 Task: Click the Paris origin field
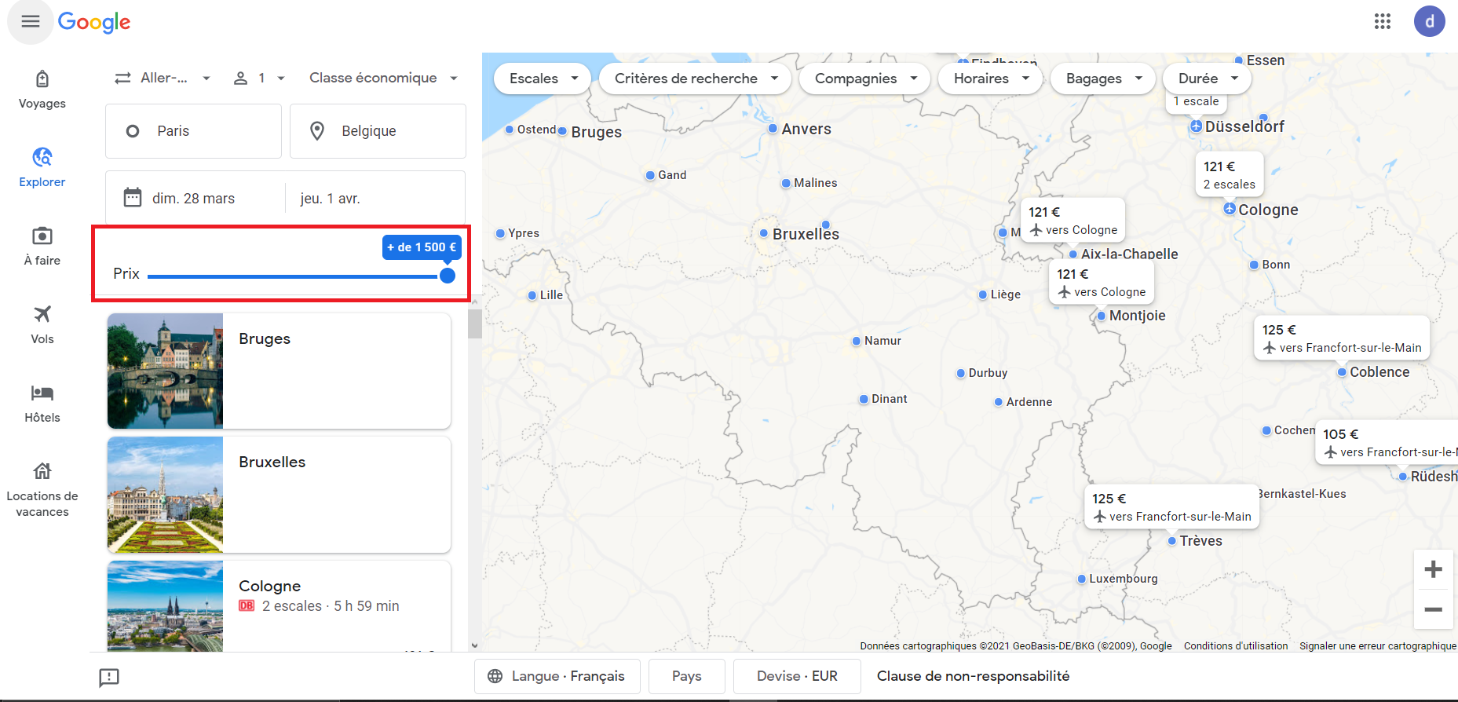tap(193, 131)
